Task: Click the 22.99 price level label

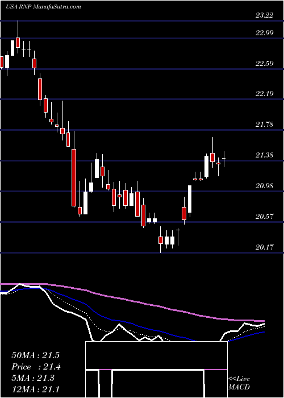Action: coord(264,33)
